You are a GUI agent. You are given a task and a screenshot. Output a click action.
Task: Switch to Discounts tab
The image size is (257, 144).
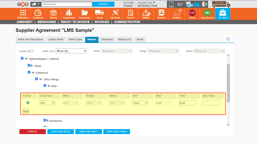[x=107, y=39]
